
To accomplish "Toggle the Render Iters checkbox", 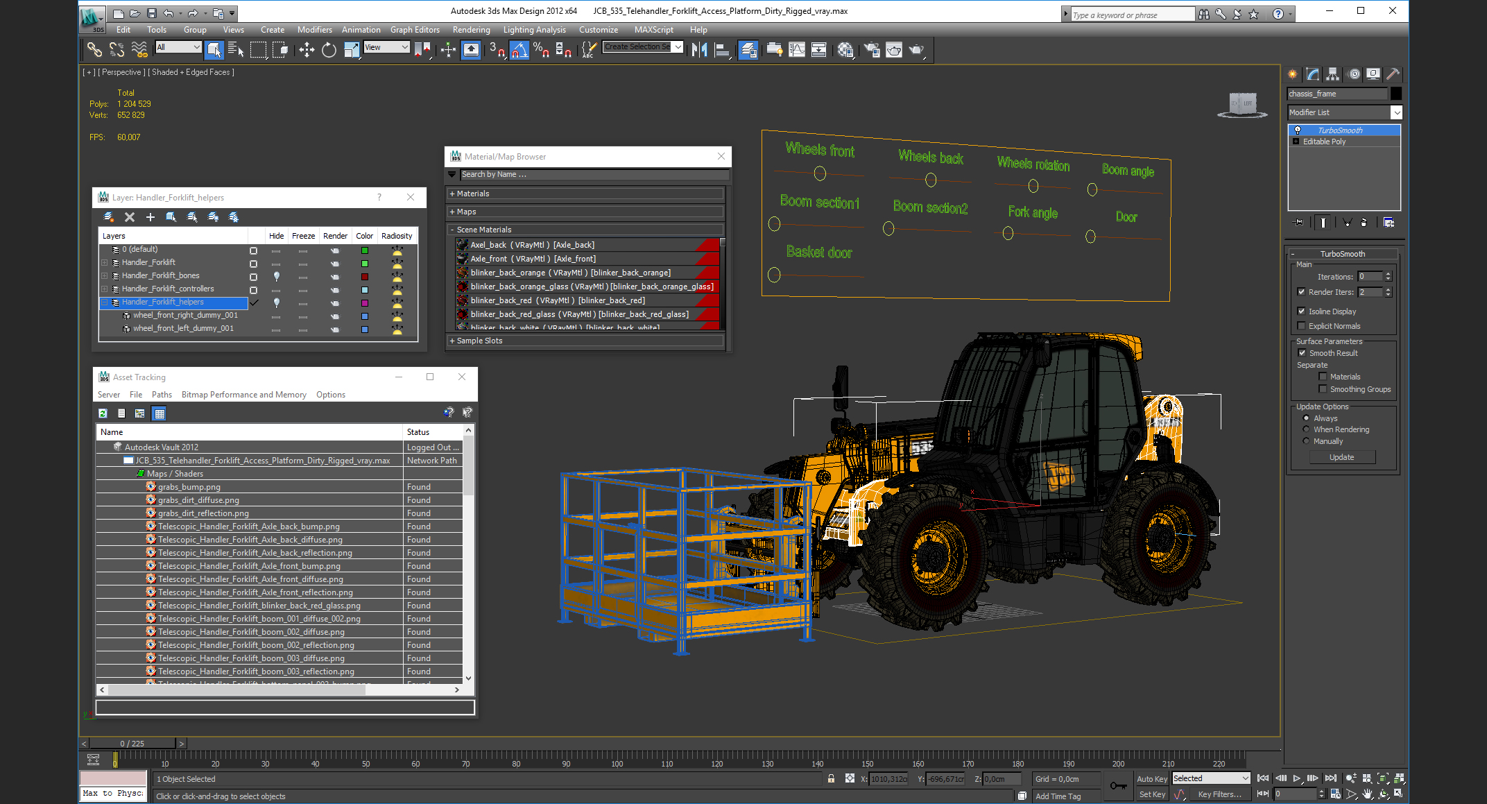I will pos(1302,292).
